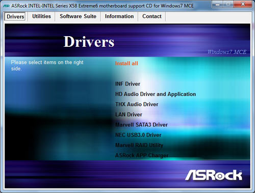Viewport: 255px width, 193px height.
Task: Pick Marvell SATA3 Driver
Action: [x=141, y=125]
